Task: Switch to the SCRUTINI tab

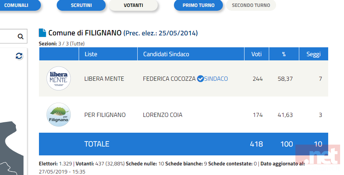Action: (81, 5)
